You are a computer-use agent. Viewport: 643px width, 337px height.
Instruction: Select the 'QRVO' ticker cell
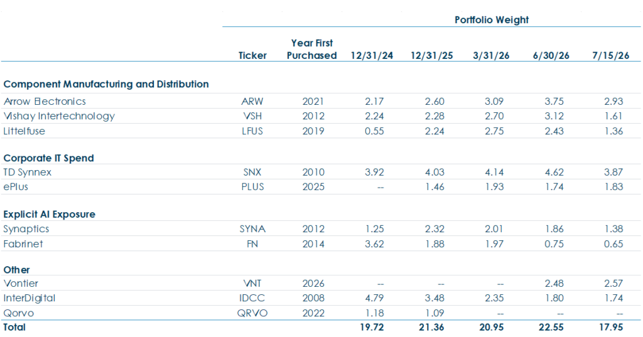[x=252, y=313]
